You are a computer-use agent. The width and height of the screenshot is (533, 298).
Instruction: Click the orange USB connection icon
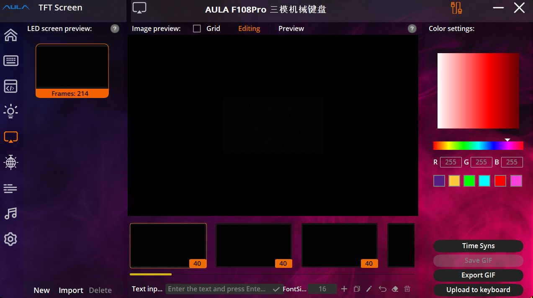click(456, 8)
